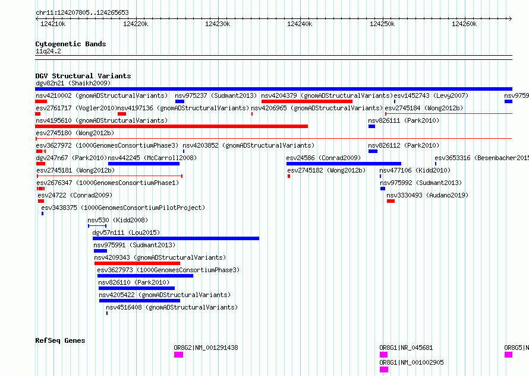
Task: Select the red nsv4204379 variant bar
Action: pyautogui.click(x=307, y=101)
